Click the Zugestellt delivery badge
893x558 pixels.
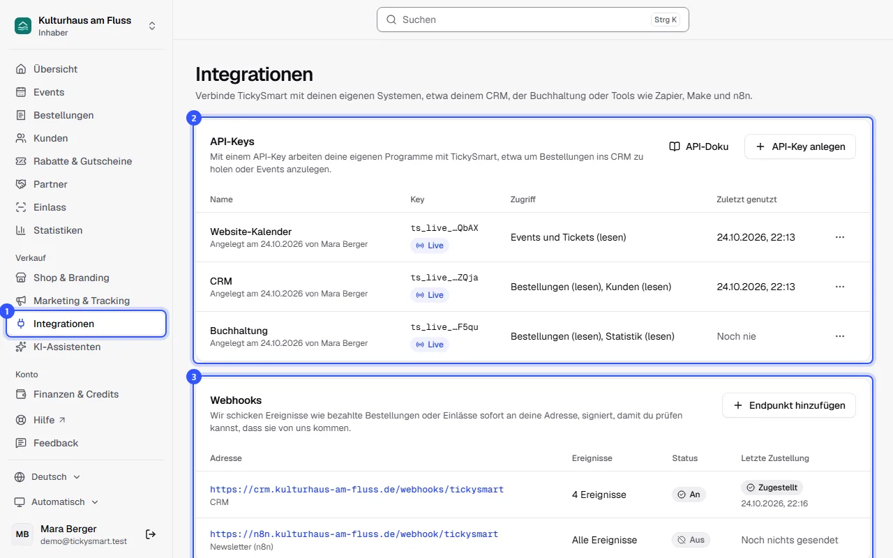tap(772, 488)
